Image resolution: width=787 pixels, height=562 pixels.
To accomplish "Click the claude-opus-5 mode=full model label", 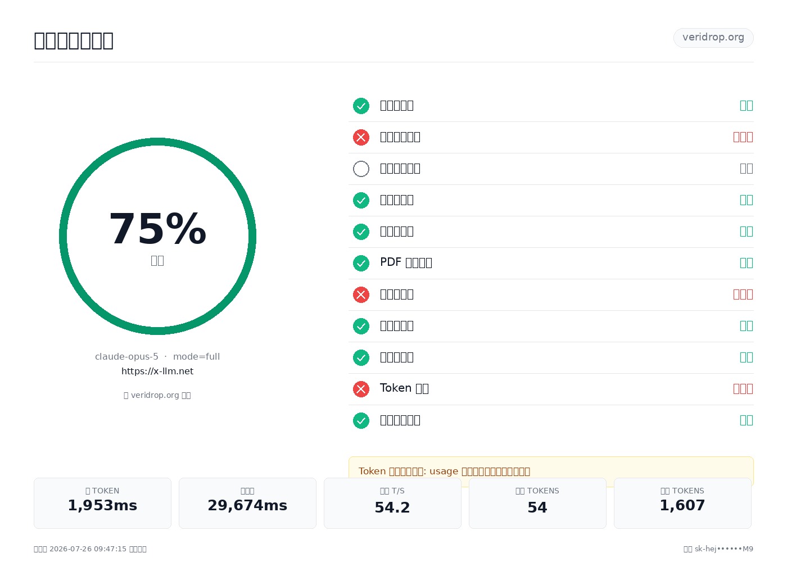I will [x=157, y=356].
